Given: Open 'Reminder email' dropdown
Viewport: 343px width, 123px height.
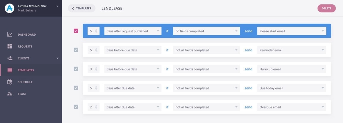Looking at the screenshot, I should (x=291, y=50).
